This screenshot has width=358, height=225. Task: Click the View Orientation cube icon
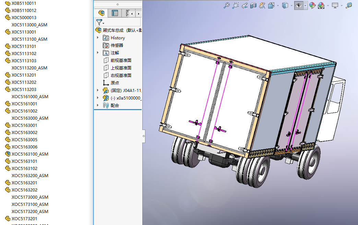click(x=271, y=5)
